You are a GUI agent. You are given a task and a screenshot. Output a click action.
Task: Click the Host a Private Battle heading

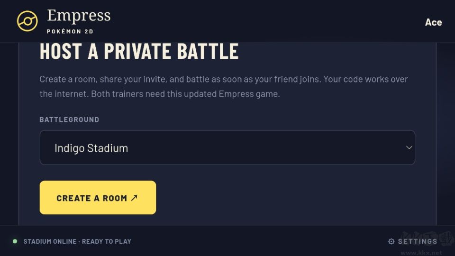click(x=139, y=51)
